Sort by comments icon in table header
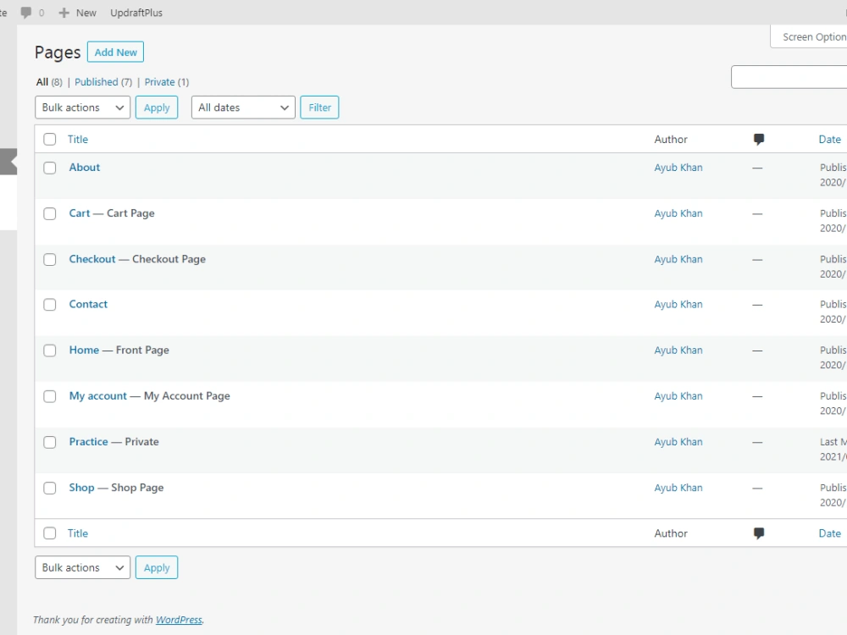847x635 pixels. click(758, 140)
